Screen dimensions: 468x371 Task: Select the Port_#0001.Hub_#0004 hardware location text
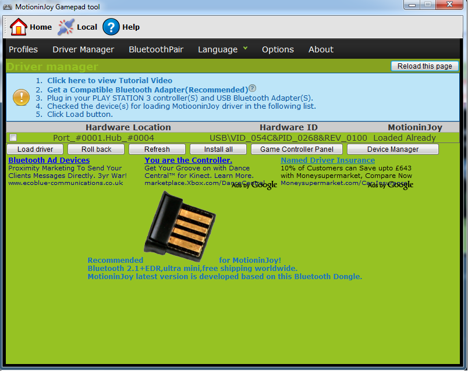(103, 138)
